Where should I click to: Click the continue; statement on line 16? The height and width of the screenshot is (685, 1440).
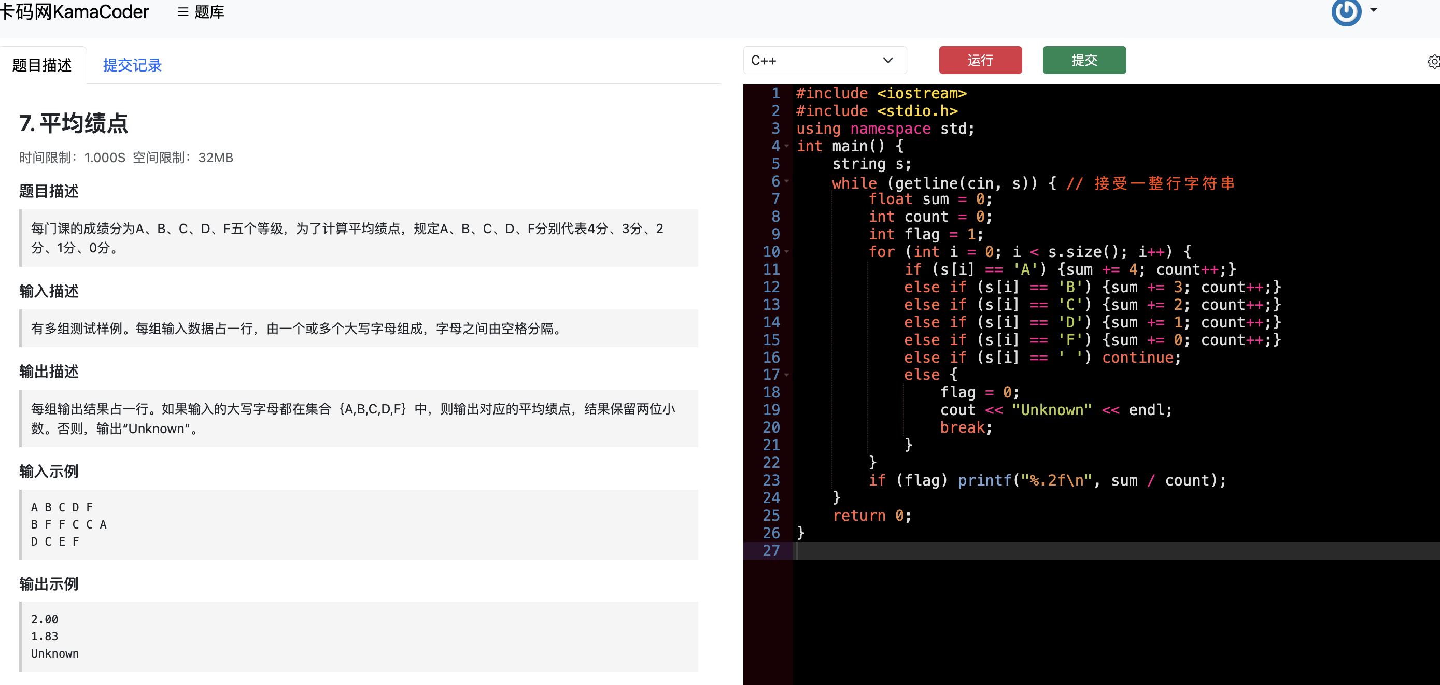pyautogui.click(x=1141, y=358)
